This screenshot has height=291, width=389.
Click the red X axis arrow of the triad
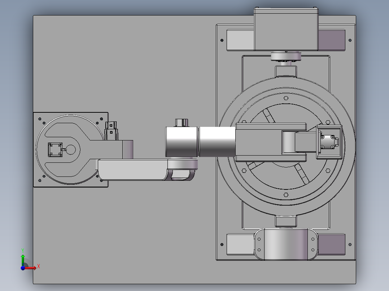(x=31, y=268)
